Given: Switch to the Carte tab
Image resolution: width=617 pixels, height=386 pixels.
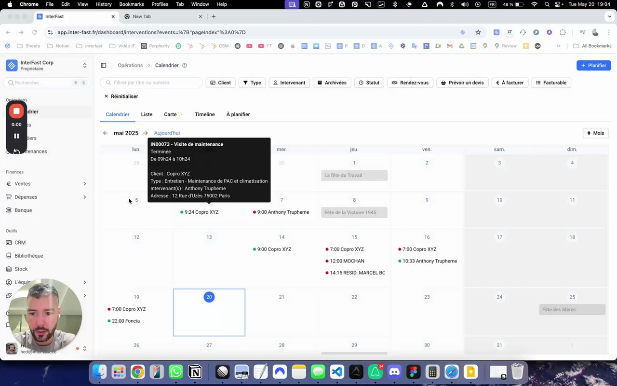Looking at the screenshot, I should [x=174, y=114].
